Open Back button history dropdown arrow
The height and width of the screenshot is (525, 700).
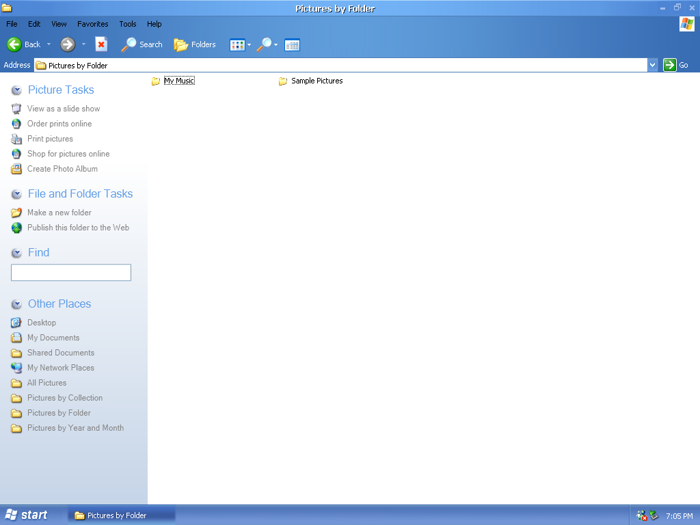[x=49, y=44]
